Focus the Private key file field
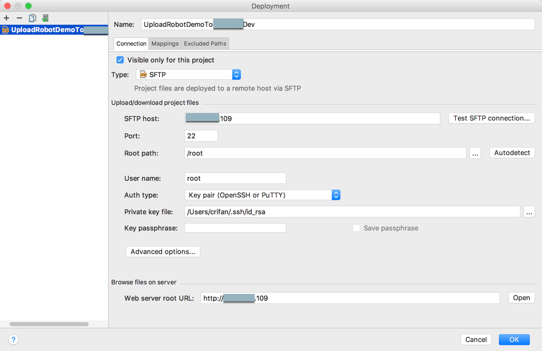The height and width of the screenshot is (351, 542). 352,212
